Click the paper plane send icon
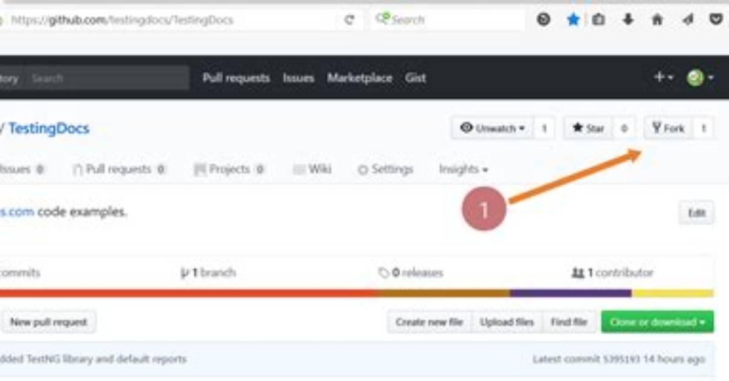The width and height of the screenshot is (729, 381). (687, 20)
